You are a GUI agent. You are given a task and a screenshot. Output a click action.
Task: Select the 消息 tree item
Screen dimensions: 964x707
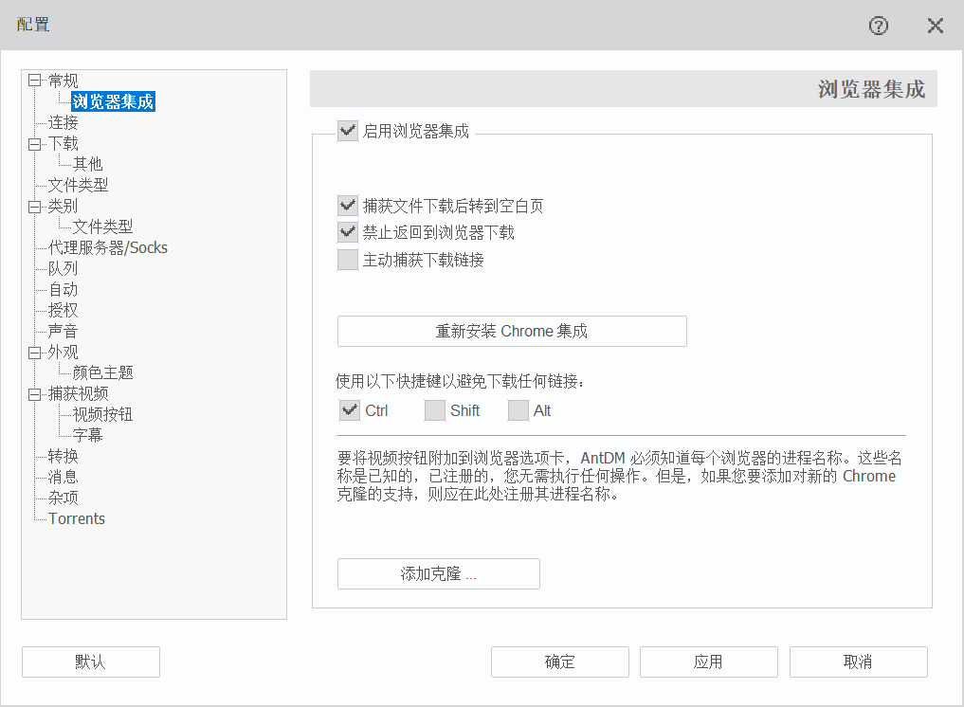pos(63,477)
